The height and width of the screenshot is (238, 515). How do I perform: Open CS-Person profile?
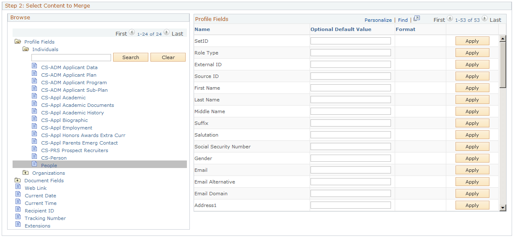(54, 158)
